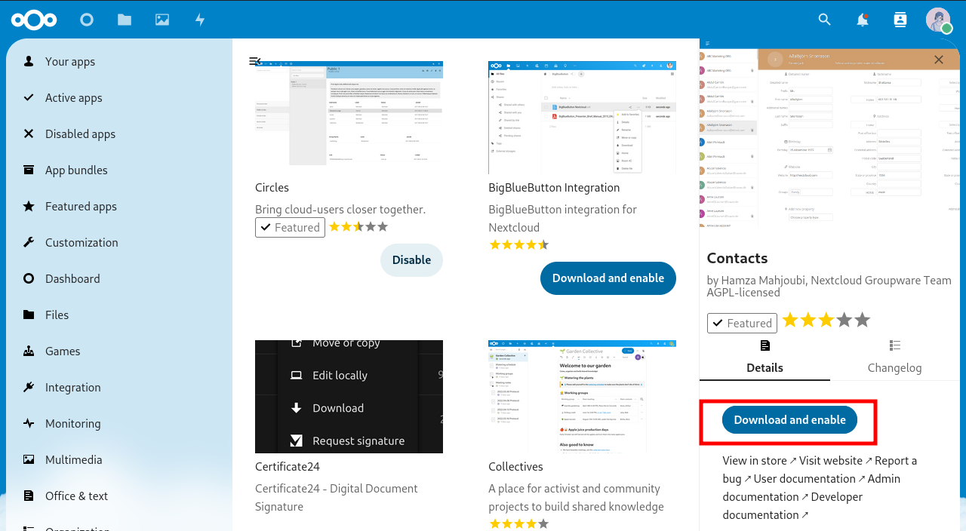Open the User documentation link

(x=808, y=479)
